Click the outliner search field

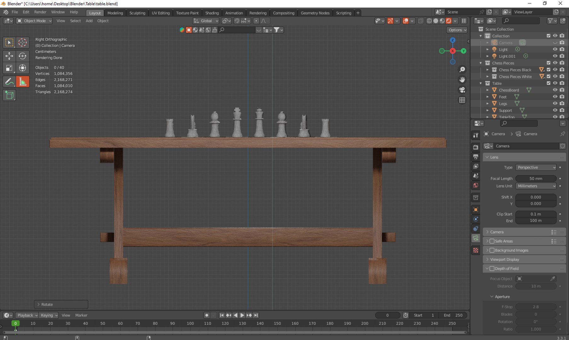521,21
